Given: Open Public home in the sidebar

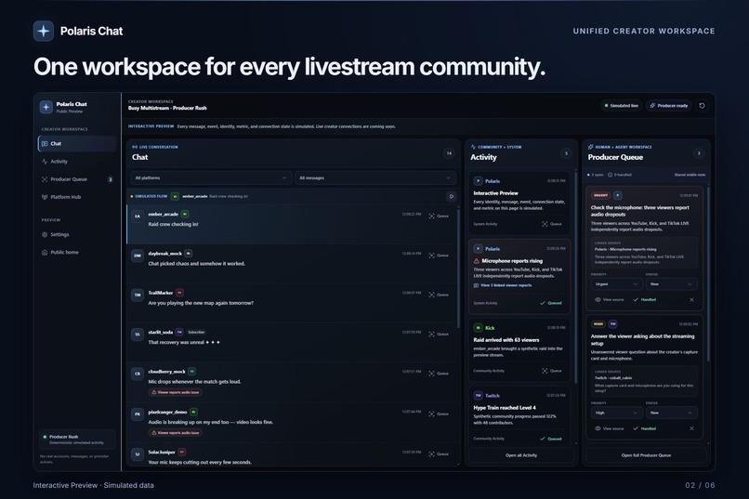Looking at the screenshot, I should (x=77, y=252).
